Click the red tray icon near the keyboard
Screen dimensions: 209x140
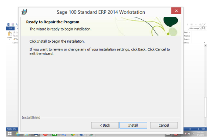pyautogui.click(x=176, y=134)
